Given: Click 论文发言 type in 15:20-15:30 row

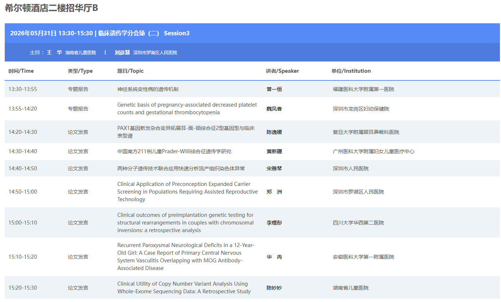Looking at the screenshot, I should [x=78, y=288].
